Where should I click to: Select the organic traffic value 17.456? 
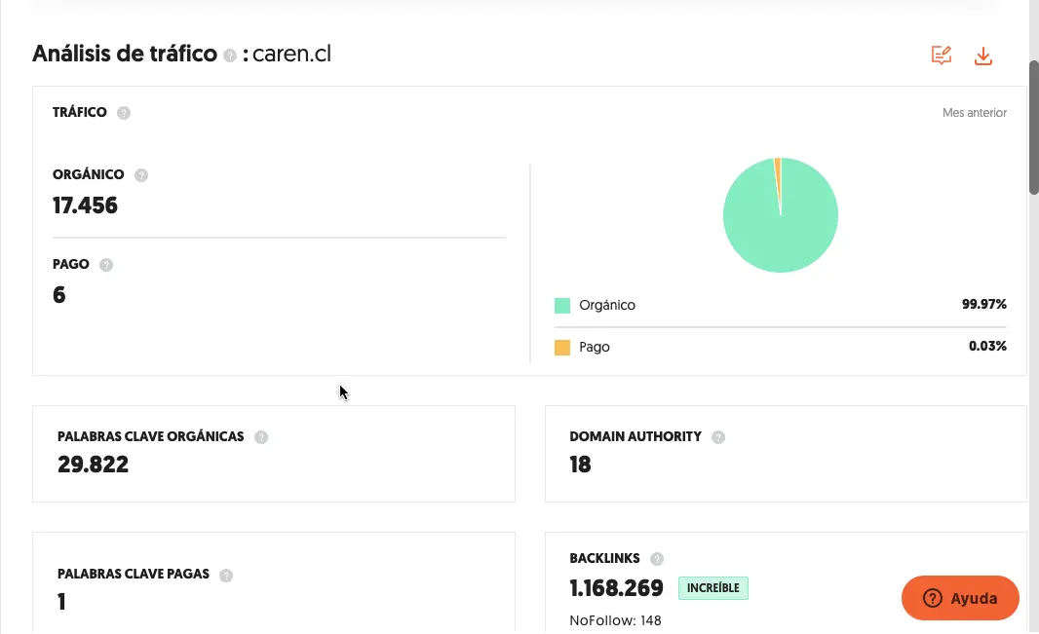pos(85,205)
